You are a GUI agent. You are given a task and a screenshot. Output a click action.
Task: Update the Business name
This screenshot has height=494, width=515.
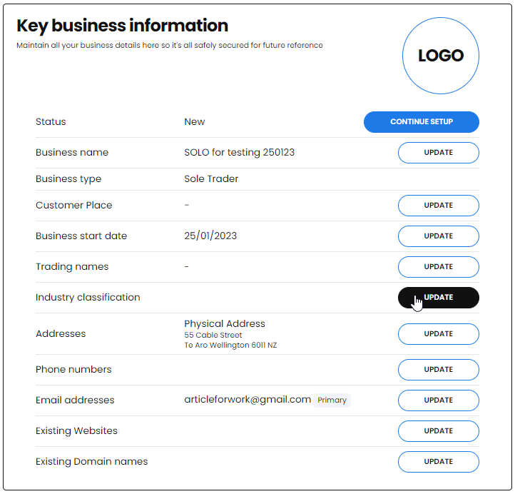coord(439,153)
